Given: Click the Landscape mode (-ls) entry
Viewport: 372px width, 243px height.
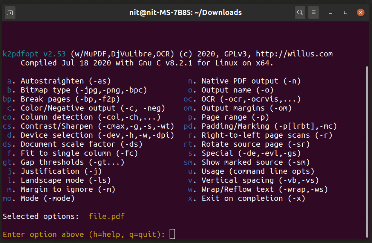Looking at the screenshot, I should pos(66,180).
